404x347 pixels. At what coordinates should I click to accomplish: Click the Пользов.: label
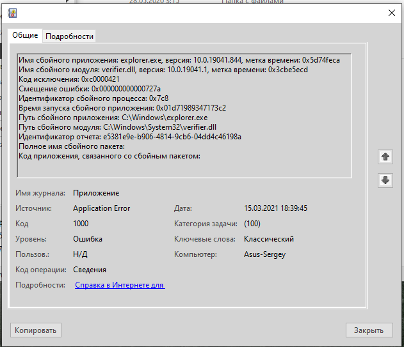tap(32, 254)
